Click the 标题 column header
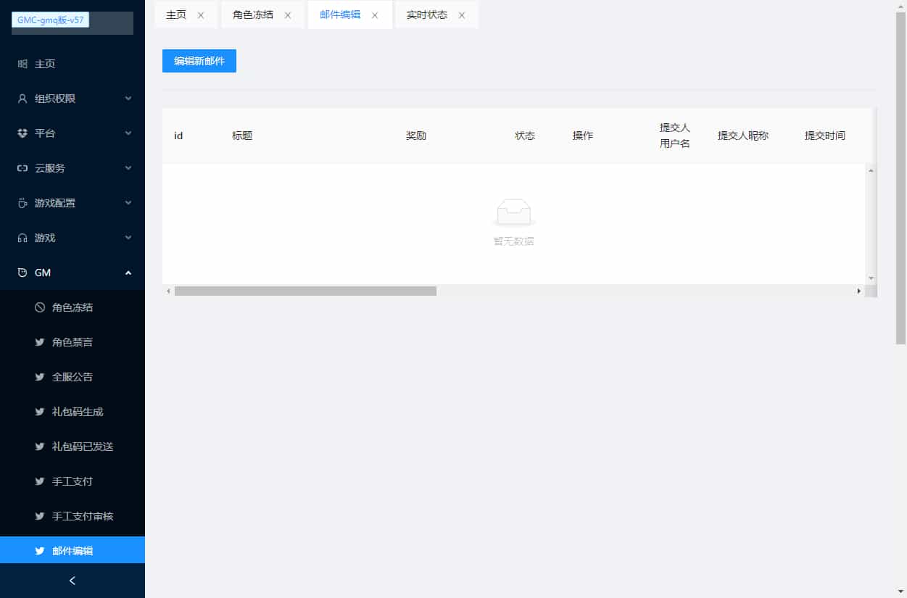This screenshot has height=598, width=907. coord(242,136)
